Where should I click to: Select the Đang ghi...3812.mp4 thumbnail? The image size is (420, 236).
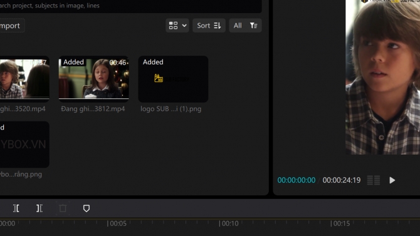click(x=94, y=79)
